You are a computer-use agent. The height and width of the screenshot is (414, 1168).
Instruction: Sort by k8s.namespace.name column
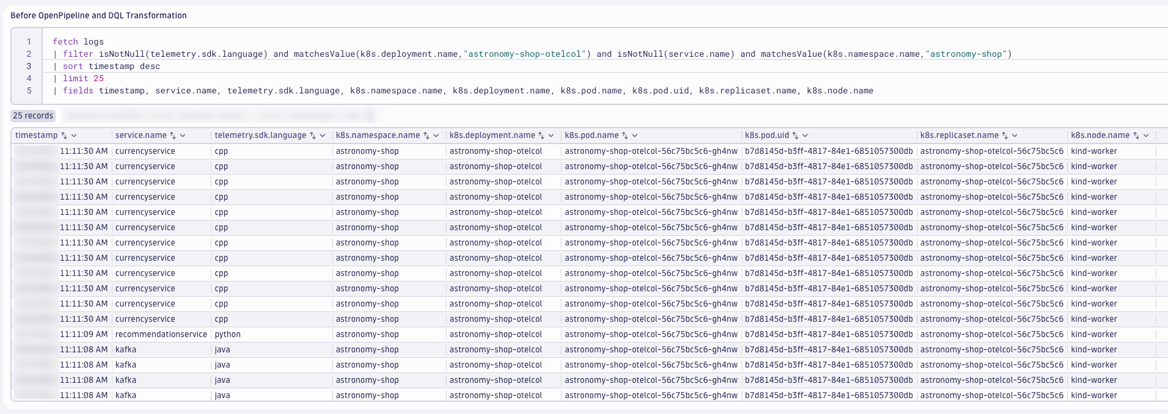click(426, 136)
